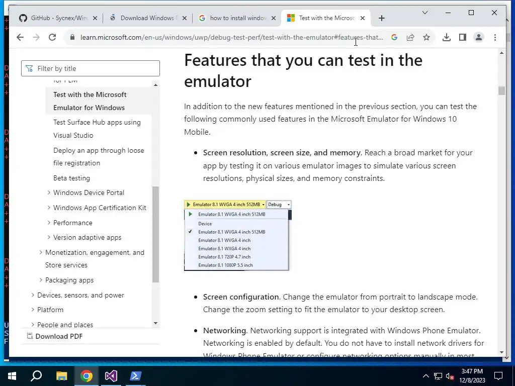Open the tab search chevron
This screenshot has height=386, width=515.
pos(424,13)
